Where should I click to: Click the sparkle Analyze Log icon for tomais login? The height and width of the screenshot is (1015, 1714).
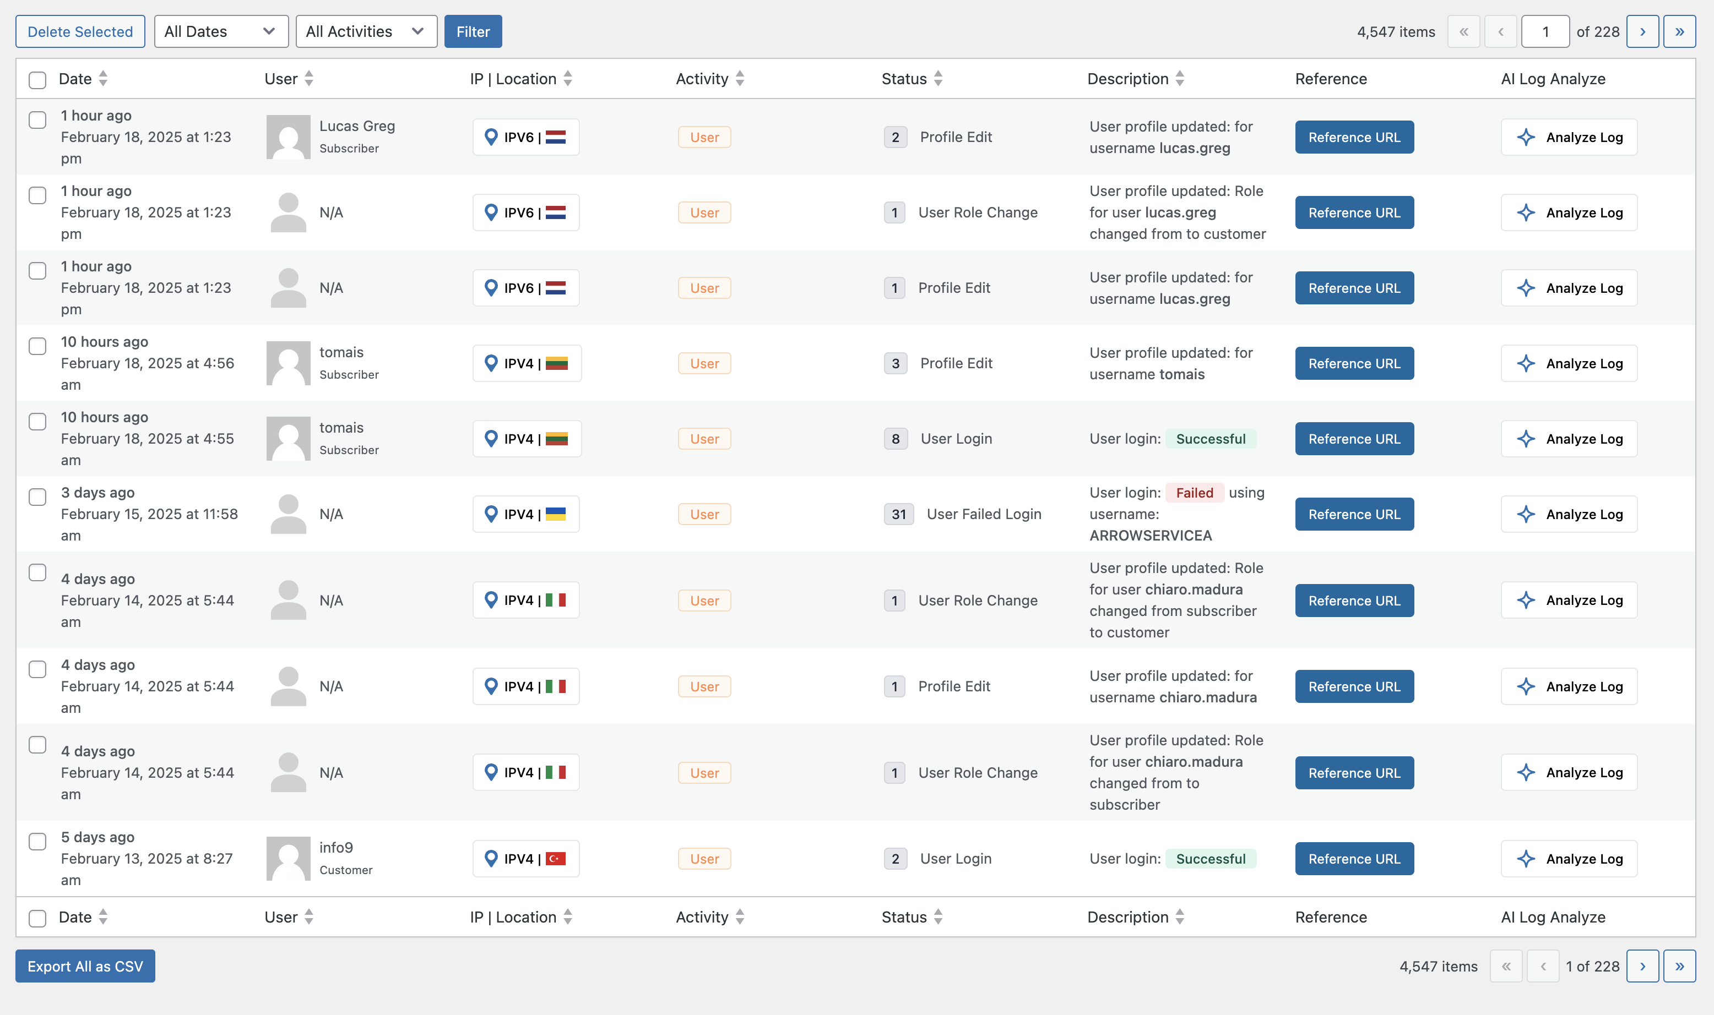(1526, 438)
